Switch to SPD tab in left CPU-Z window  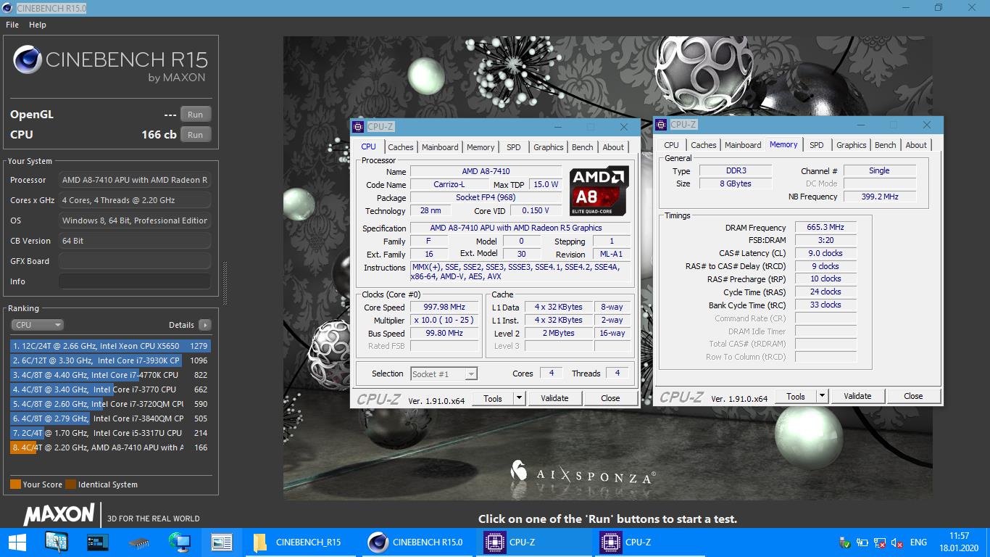(514, 147)
